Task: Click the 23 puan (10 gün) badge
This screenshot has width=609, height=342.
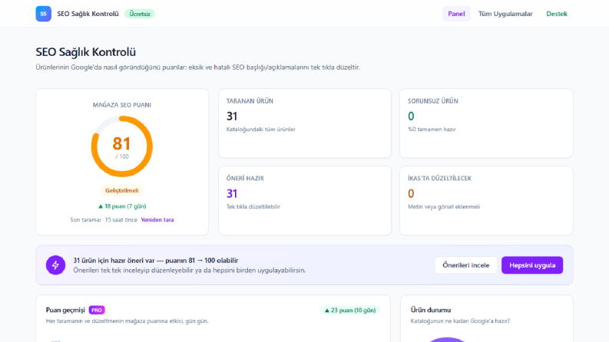Action: coord(350,311)
